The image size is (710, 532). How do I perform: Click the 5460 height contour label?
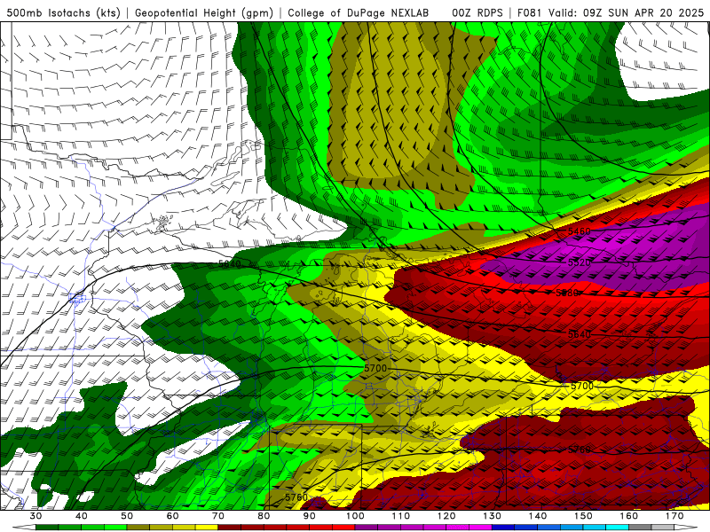(580, 231)
